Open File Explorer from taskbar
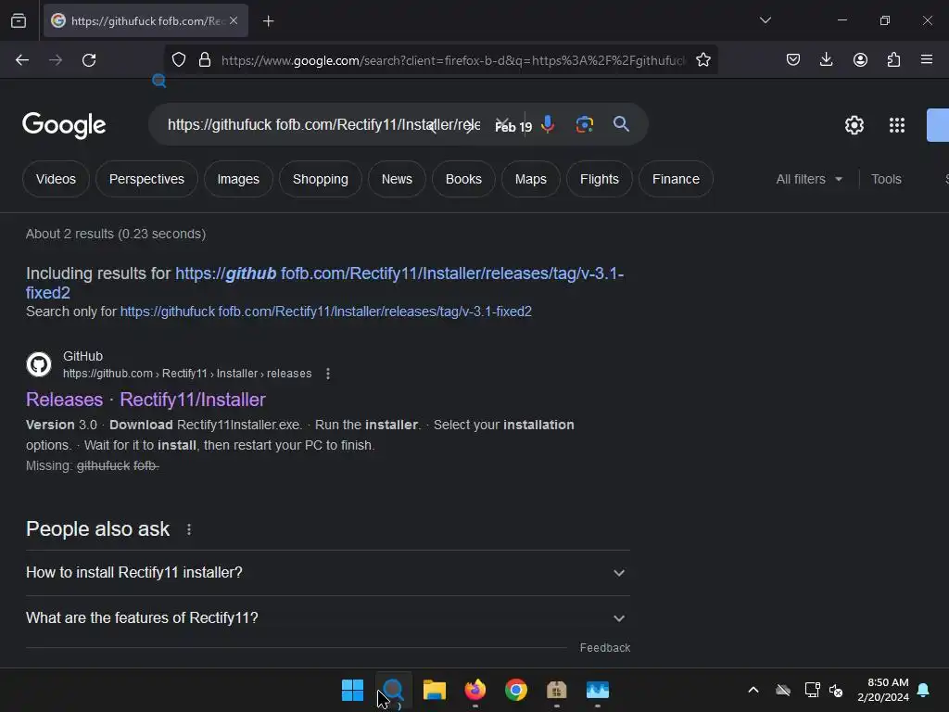 (x=434, y=690)
